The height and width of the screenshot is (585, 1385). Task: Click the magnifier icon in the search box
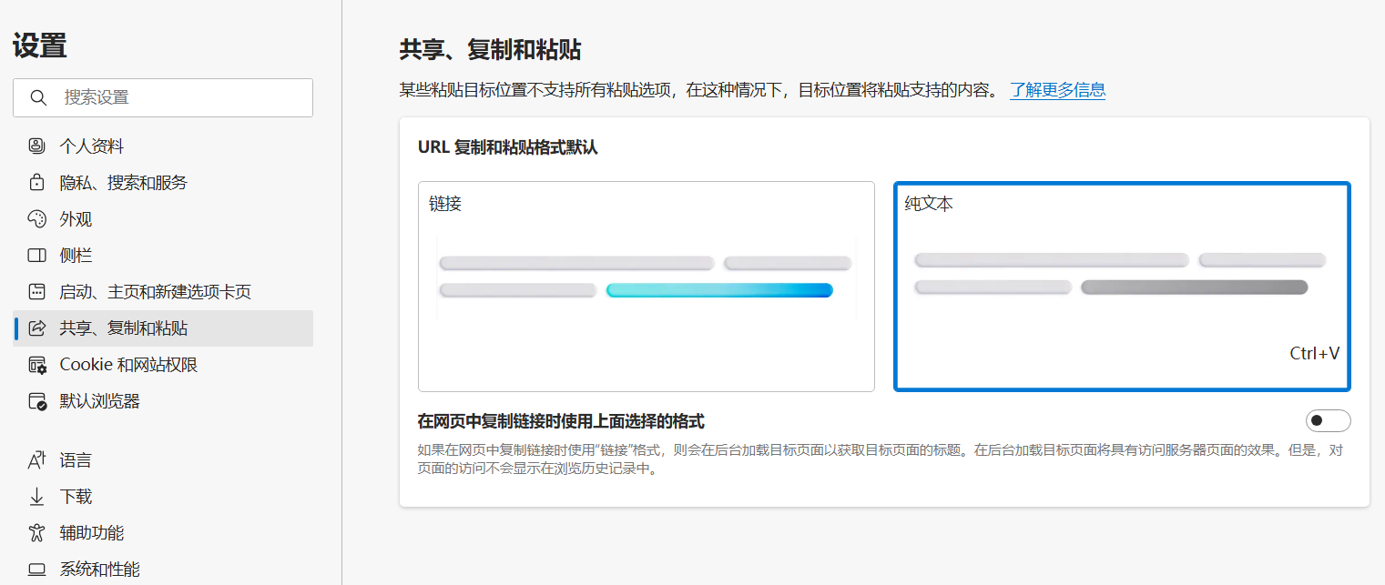(38, 98)
